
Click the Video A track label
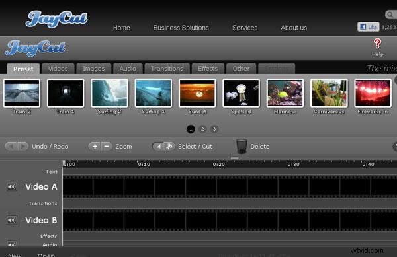click(x=41, y=187)
